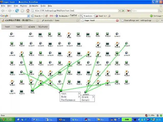Click the history button in the page toolbar

[x=43, y=27]
